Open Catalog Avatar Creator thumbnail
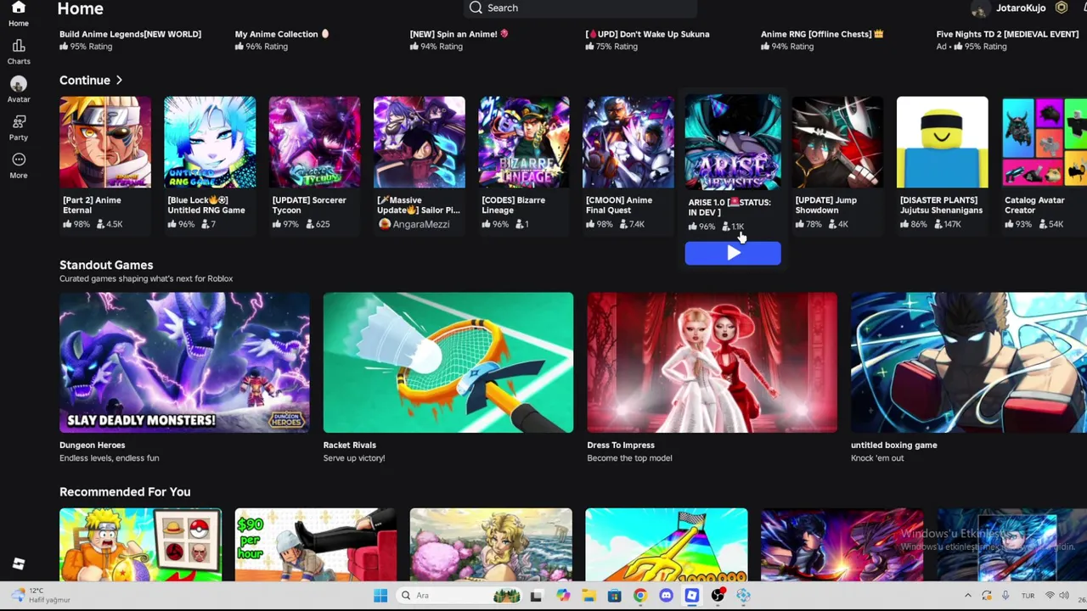 [x=1045, y=142]
